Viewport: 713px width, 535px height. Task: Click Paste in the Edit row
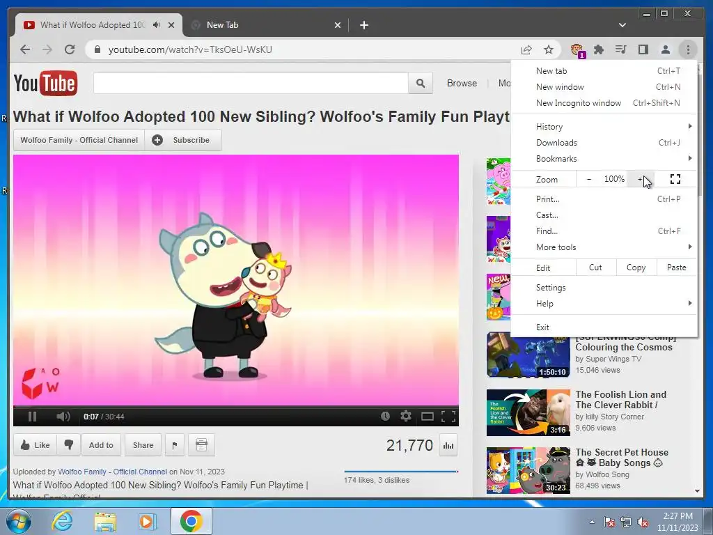677,267
